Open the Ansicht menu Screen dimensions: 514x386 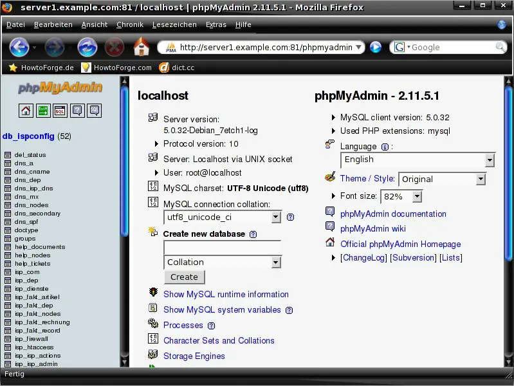pyautogui.click(x=95, y=24)
